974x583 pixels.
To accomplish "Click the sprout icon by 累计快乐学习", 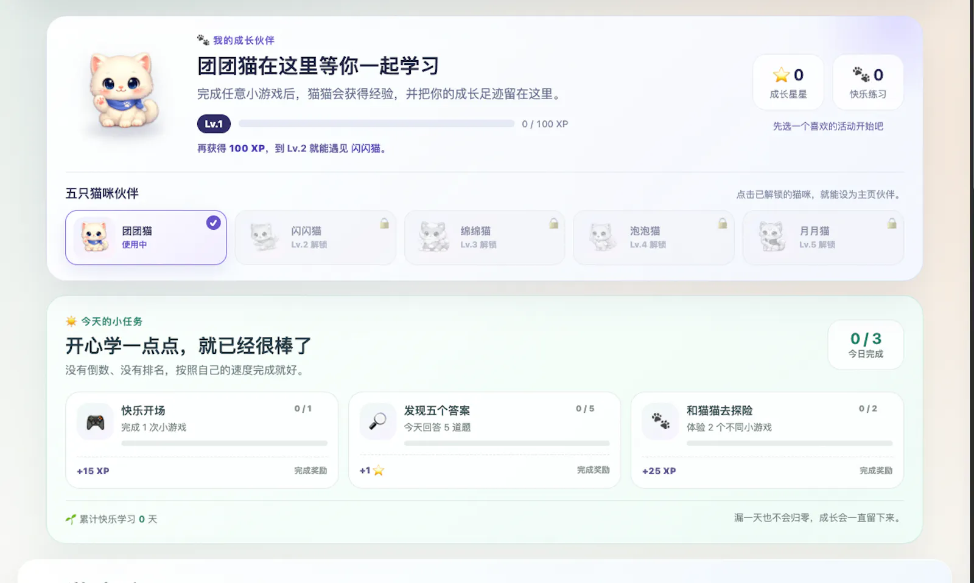I will 71,519.
